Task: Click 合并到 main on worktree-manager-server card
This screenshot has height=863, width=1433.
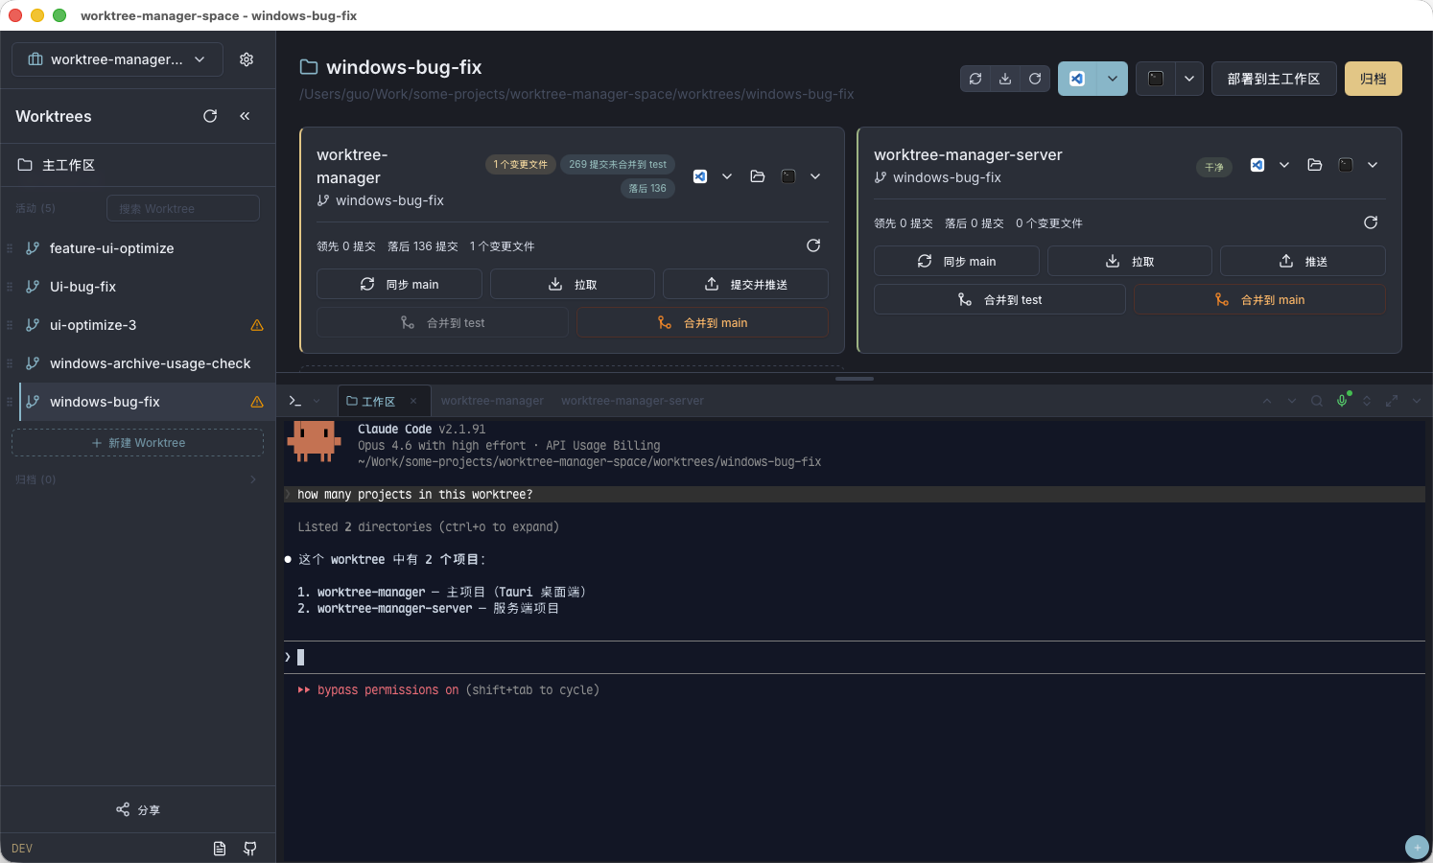Action: tap(1259, 299)
